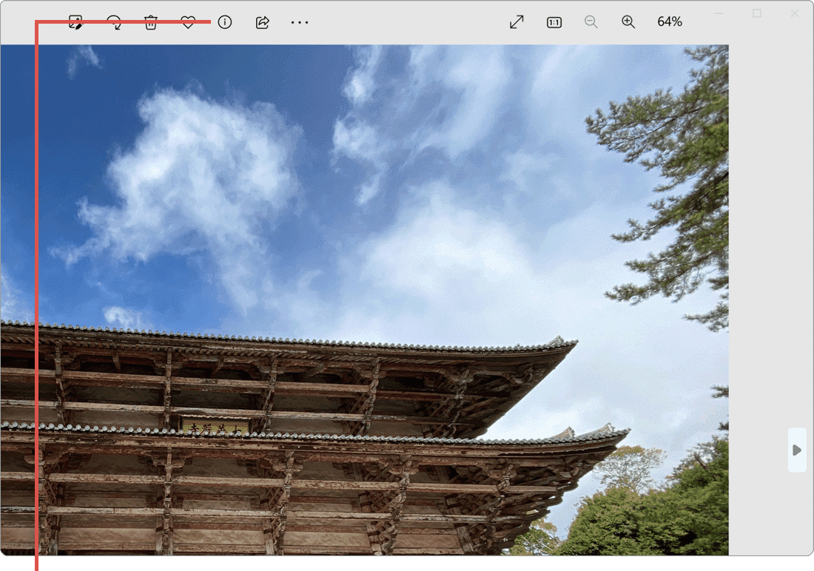The height and width of the screenshot is (571, 814).
Task: Open the See more options menu
Action: [300, 22]
